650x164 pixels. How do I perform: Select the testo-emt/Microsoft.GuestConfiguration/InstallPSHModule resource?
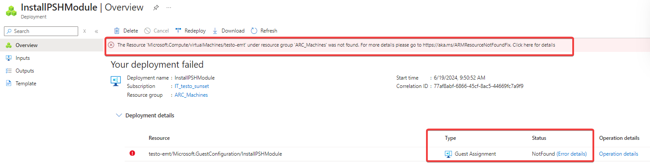tap(215, 154)
